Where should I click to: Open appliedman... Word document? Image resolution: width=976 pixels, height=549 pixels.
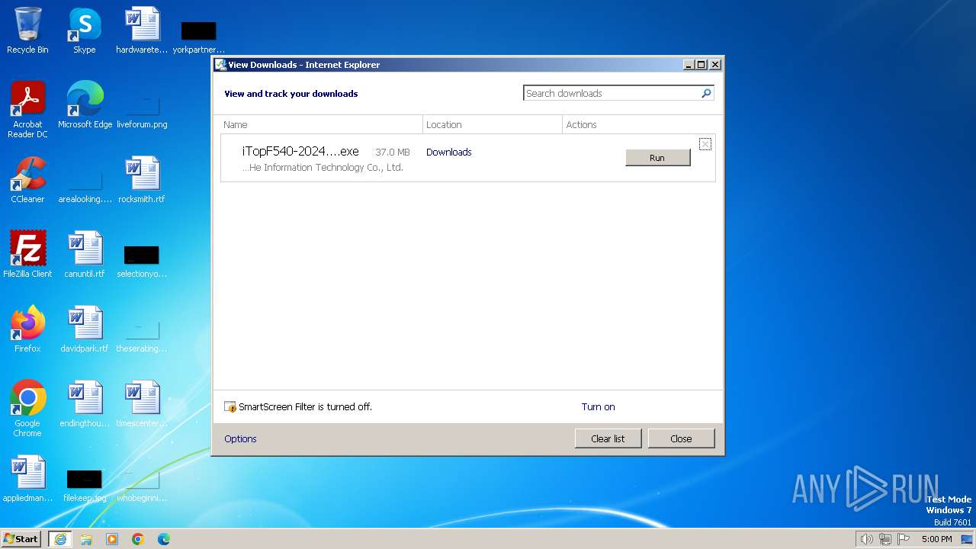pos(27,480)
